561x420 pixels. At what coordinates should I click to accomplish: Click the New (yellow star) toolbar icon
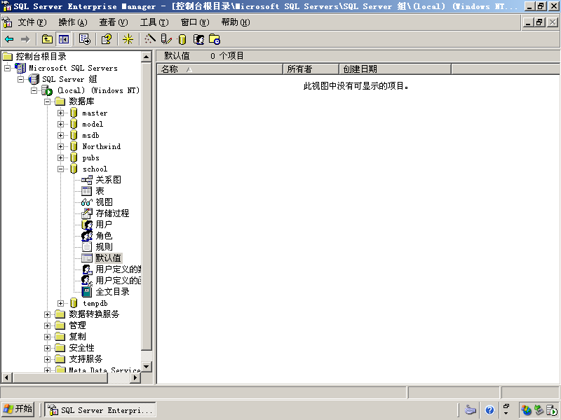[128, 39]
